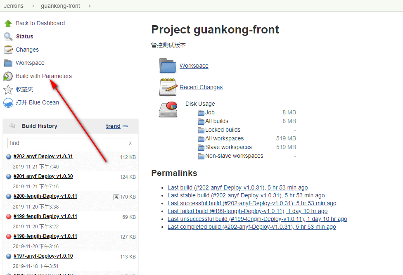Screen dimensions: 403x275
Task: Click the 收藏夹 star icon
Action: (x=8, y=90)
